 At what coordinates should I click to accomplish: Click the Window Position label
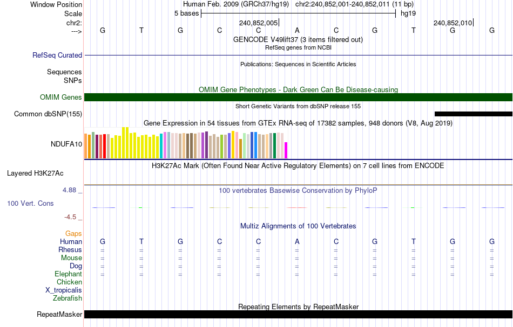pyautogui.click(x=56, y=4)
